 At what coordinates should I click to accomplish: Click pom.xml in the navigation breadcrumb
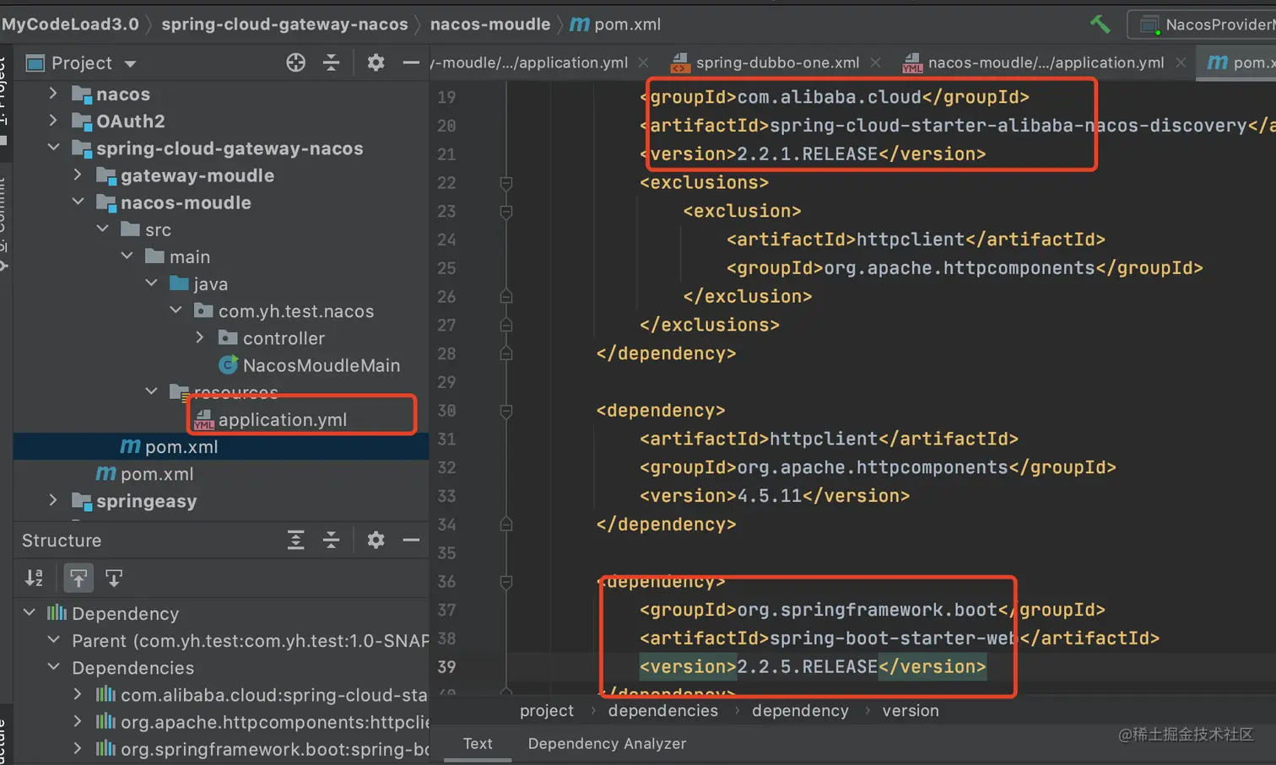[x=615, y=24]
